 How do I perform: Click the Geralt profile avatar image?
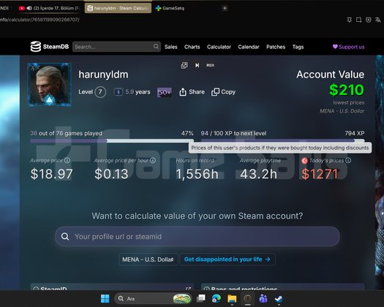[50, 85]
